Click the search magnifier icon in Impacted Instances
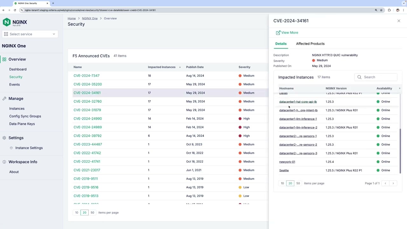The image size is (407, 229). coord(359,77)
